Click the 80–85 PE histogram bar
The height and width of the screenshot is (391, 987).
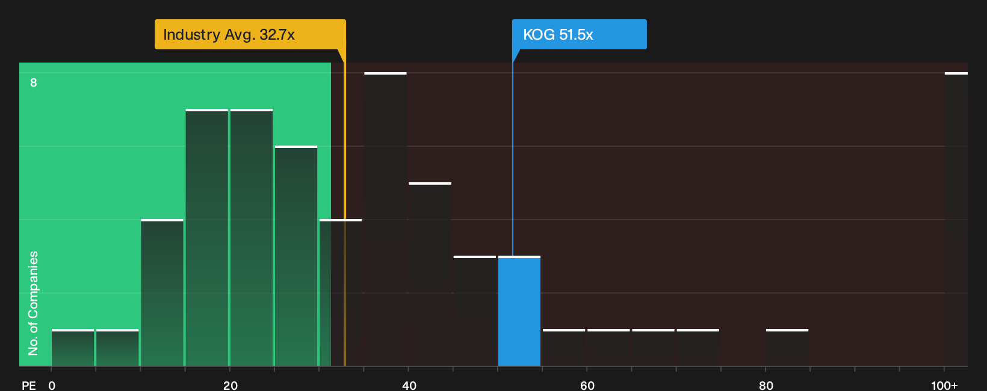787,348
